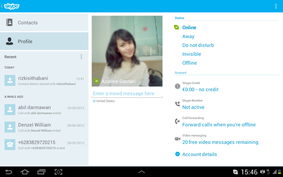This screenshot has height=177, width=283.
Task: Select the Profile tab
Action: [x=44, y=42]
